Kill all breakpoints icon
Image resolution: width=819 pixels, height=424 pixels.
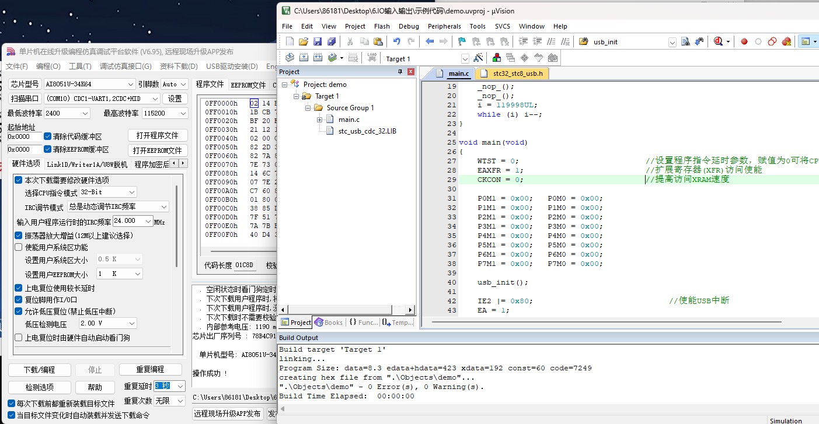point(786,41)
